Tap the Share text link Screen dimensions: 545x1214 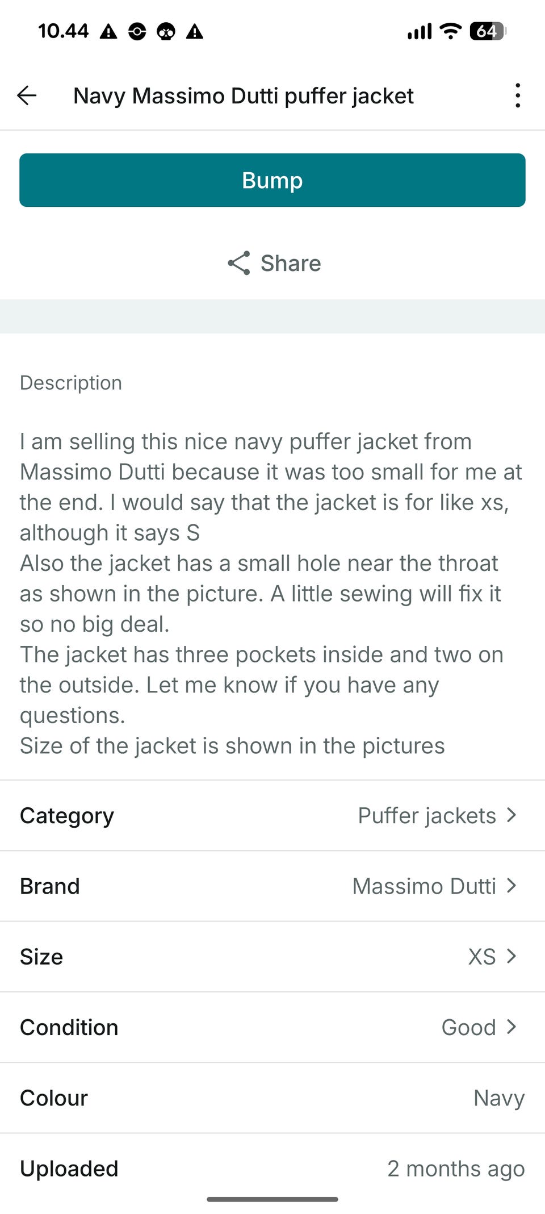tap(291, 263)
